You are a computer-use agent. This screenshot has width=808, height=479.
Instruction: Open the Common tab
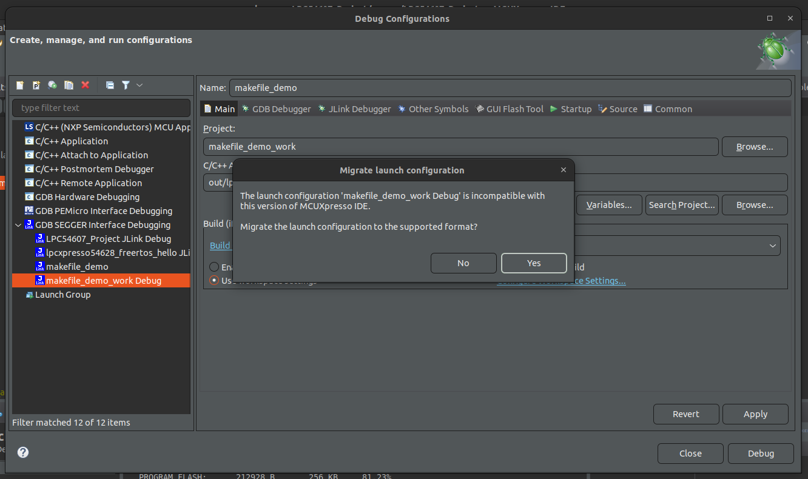click(x=668, y=109)
